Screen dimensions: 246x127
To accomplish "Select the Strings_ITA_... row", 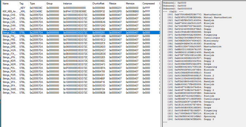I will tap(81, 54).
